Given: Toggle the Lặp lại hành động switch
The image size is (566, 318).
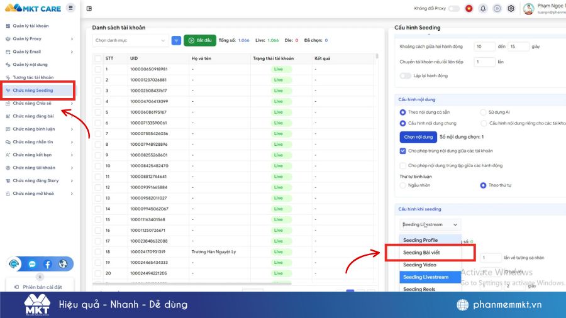Looking at the screenshot, I should 406,75.
